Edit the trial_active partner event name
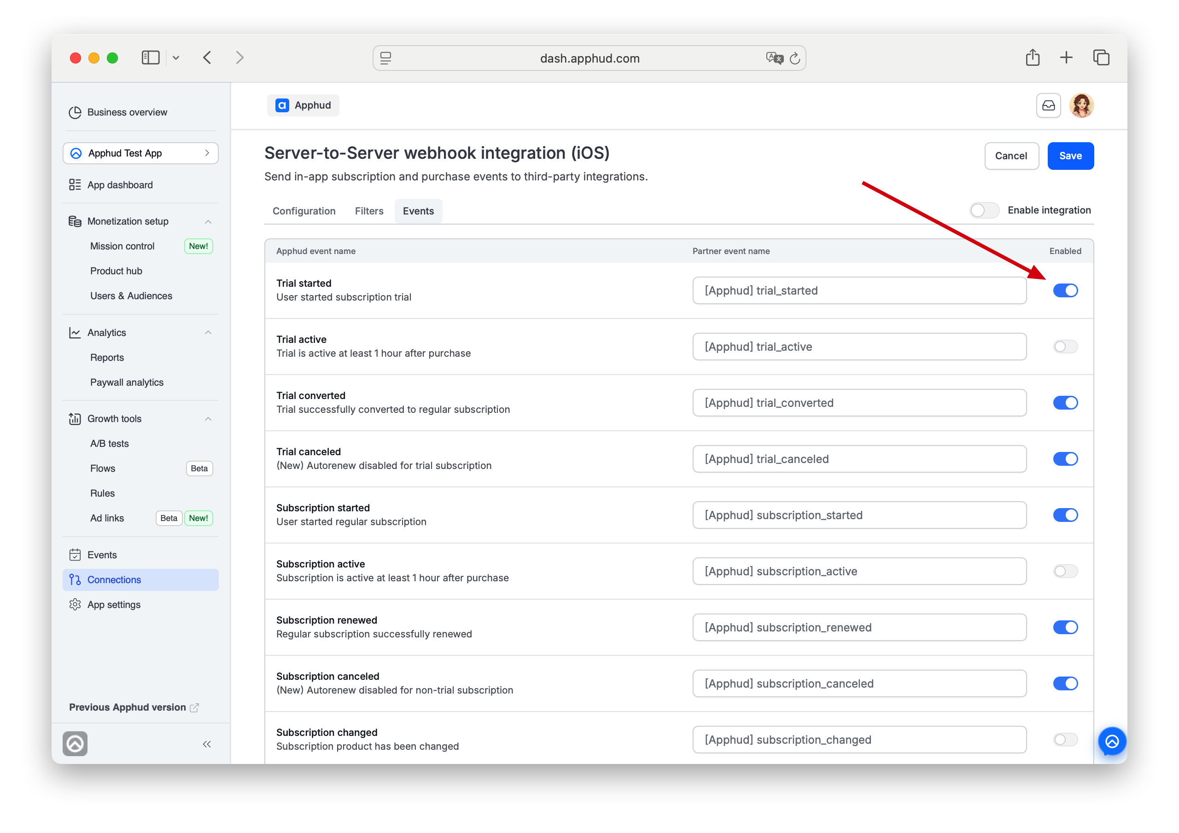 pos(859,347)
